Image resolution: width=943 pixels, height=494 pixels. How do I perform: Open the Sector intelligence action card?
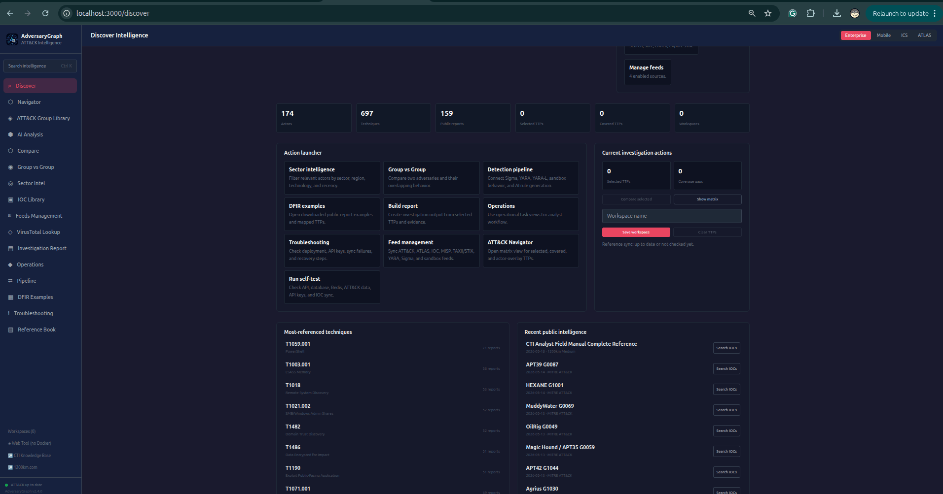point(332,178)
